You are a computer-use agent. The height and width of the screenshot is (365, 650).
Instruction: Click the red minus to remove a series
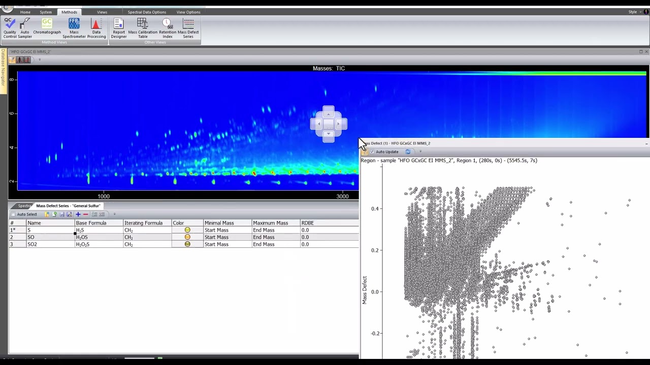(86, 214)
